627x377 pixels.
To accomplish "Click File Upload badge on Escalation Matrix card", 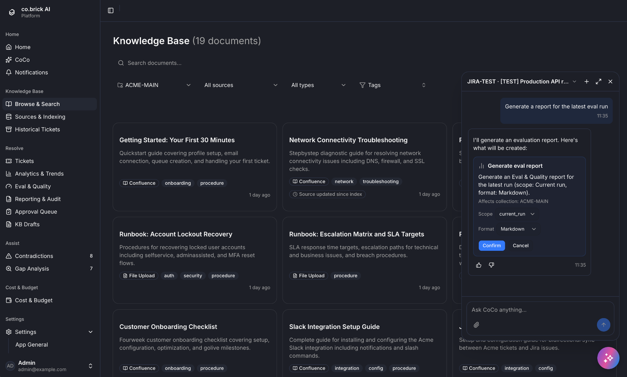I will coord(309,276).
